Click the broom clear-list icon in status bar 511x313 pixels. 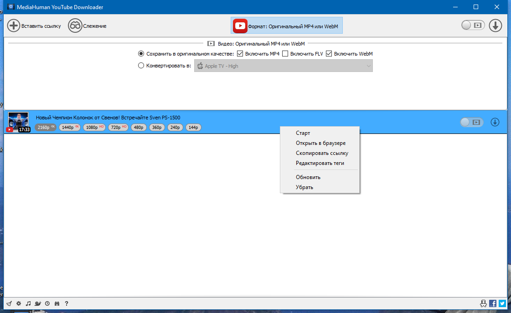coord(9,303)
